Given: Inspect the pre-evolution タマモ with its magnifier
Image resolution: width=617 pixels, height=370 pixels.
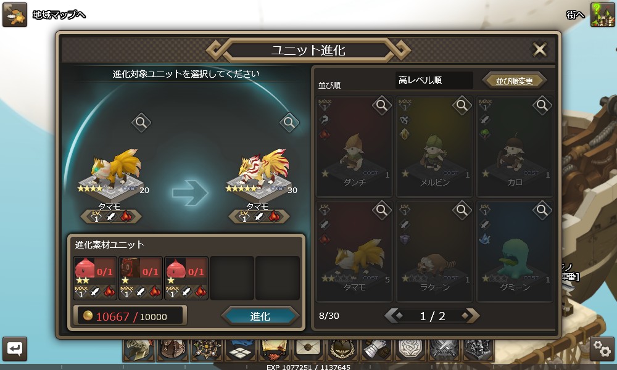Looking at the screenshot, I should (141, 123).
